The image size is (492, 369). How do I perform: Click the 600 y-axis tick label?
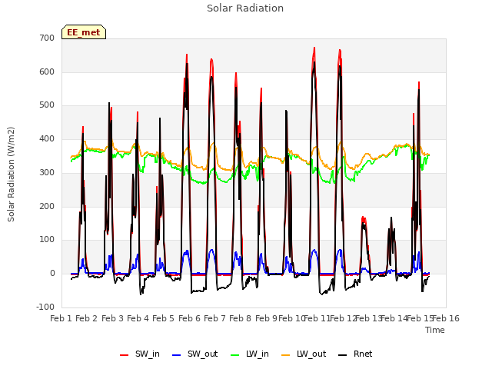pyautogui.click(x=47, y=71)
